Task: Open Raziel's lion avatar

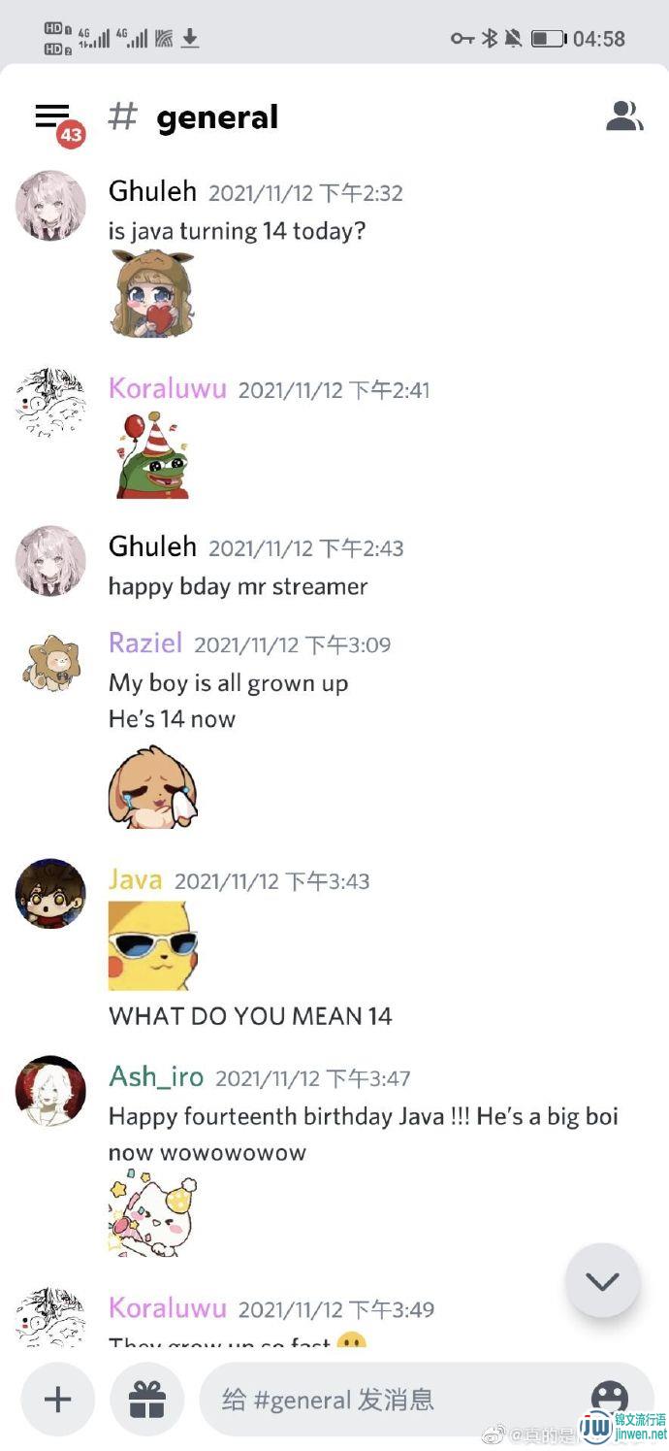Action: pos(50,664)
